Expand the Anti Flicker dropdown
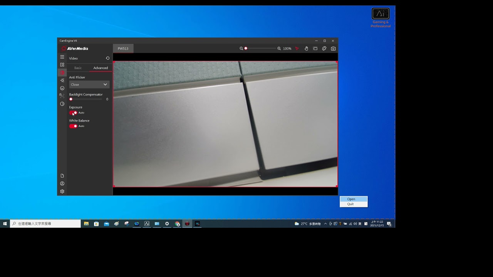493x277 pixels. point(89,85)
